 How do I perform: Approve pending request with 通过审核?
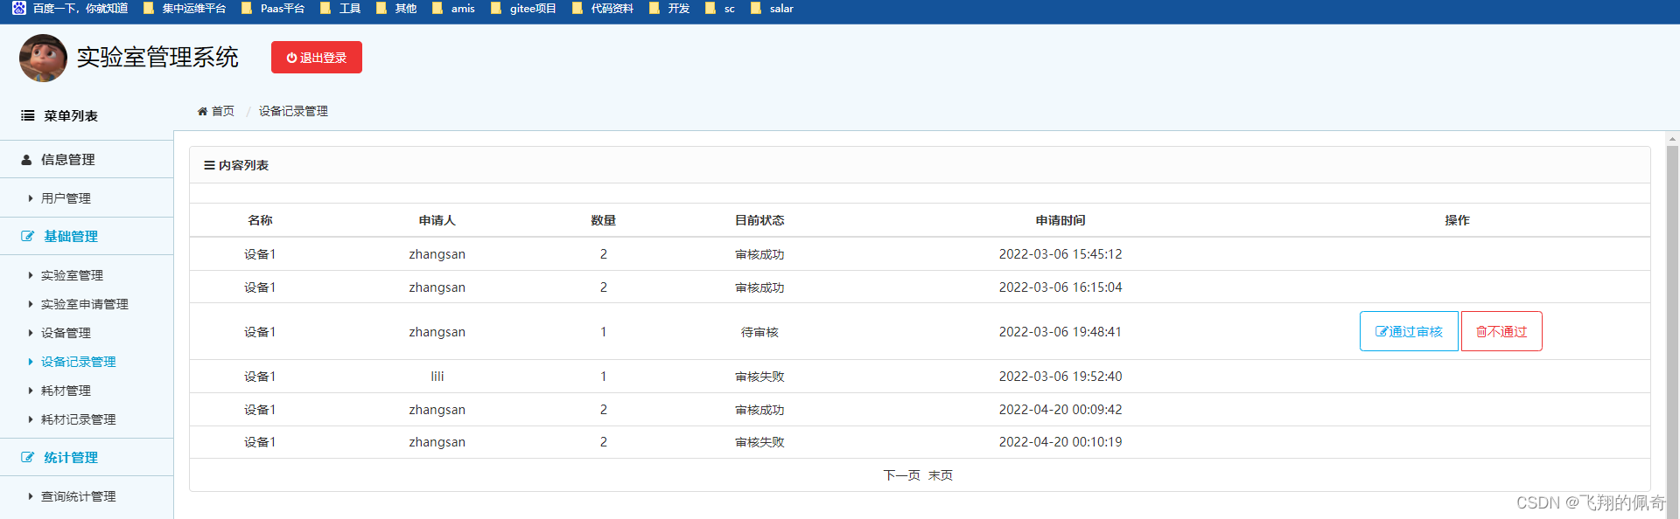1409,332
